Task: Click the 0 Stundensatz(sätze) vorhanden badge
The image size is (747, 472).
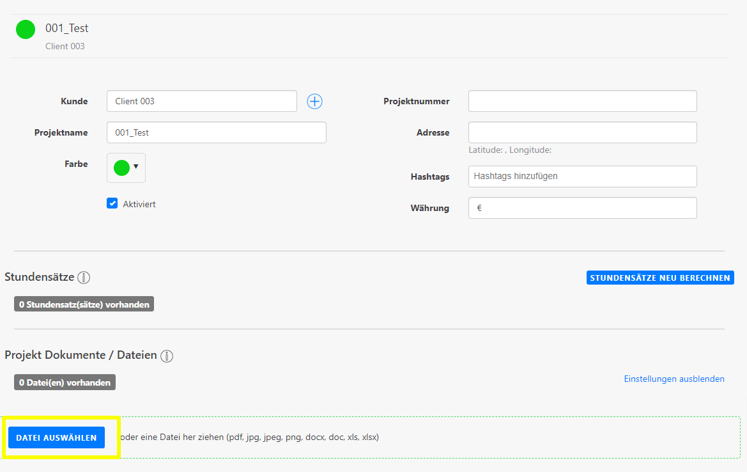Action: 84,304
